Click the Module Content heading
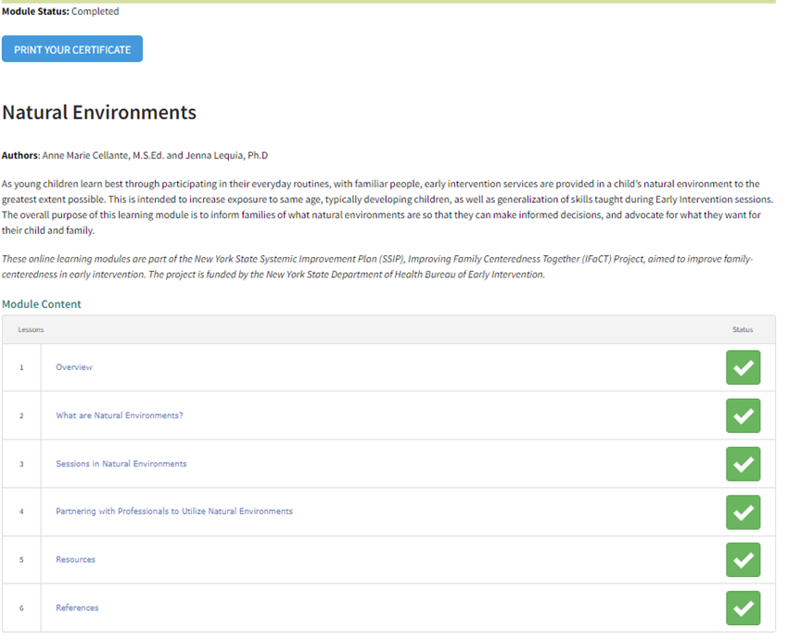Screen dimensions: 789x640 tap(42, 304)
